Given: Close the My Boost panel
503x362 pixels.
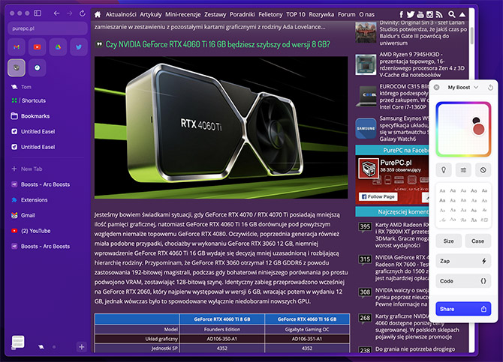Looking at the screenshot, I should [x=437, y=87].
